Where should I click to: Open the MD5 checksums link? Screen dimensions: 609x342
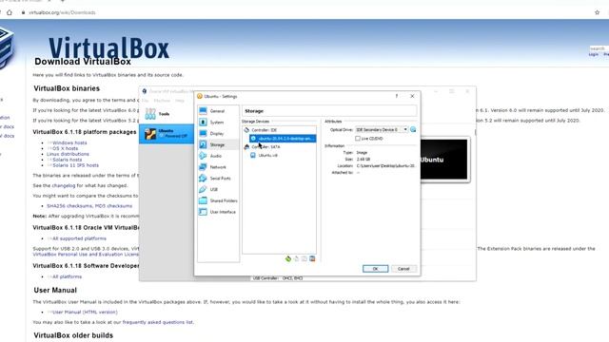pos(114,206)
